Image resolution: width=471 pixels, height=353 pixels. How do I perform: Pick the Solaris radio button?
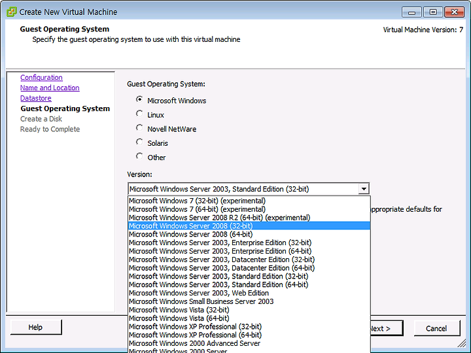[x=139, y=142]
